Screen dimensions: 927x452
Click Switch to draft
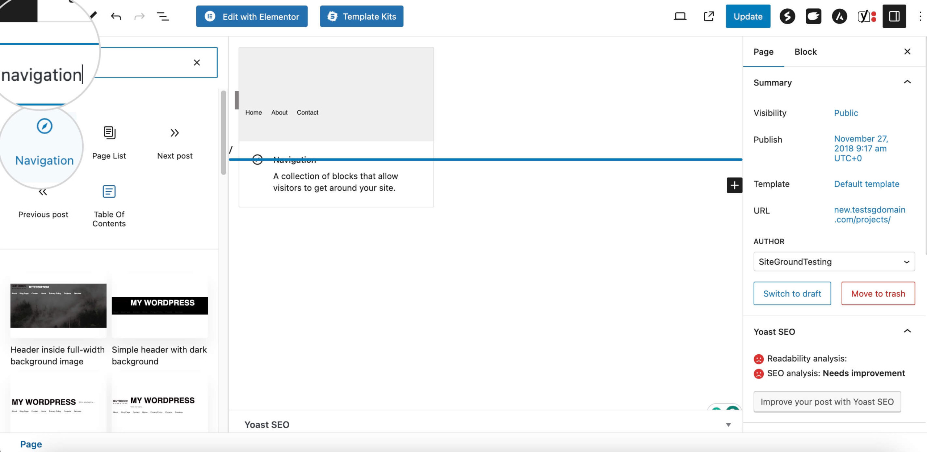(x=792, y=293)
